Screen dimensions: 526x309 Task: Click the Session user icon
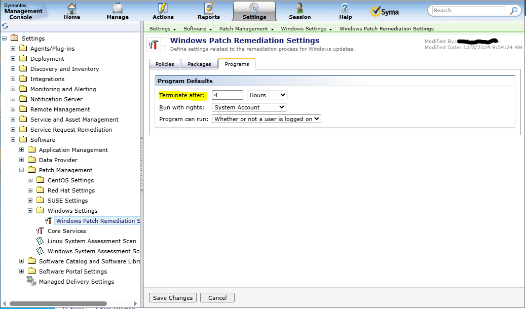(300, 9)
